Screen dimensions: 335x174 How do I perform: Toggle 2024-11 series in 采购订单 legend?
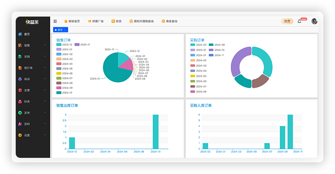pyautogui.click(x=216, y=55)
